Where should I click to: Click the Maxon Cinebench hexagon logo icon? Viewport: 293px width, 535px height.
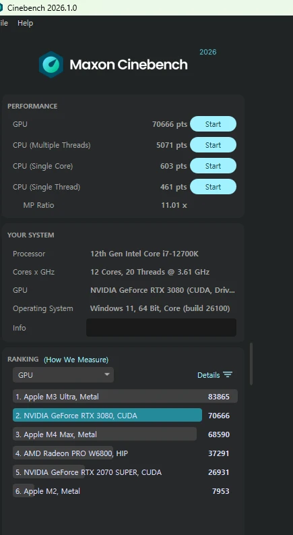tap(51, 65)
